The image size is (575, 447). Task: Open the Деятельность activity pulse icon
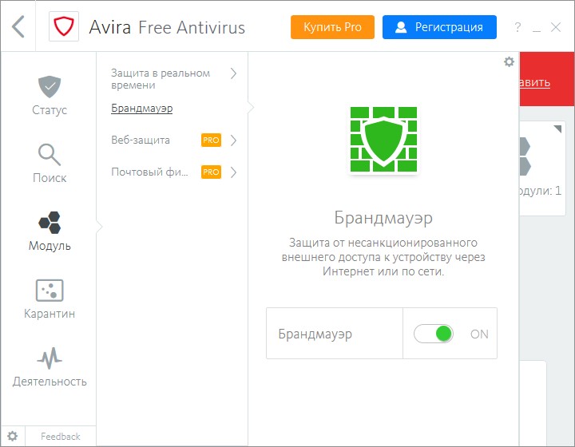[50, 358]
